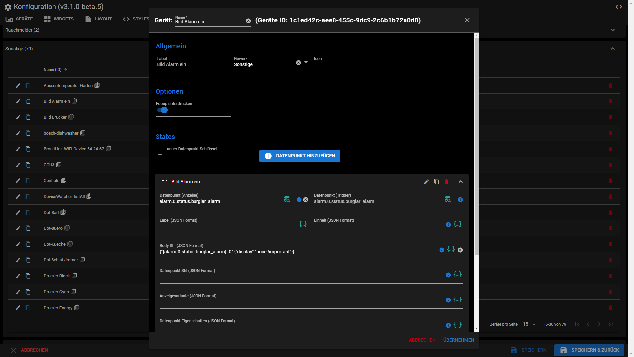Clear the Datenpunkt (Anzeige) value
The width and height of the screenshot is (634, 357).
click(x=306, y=200)
